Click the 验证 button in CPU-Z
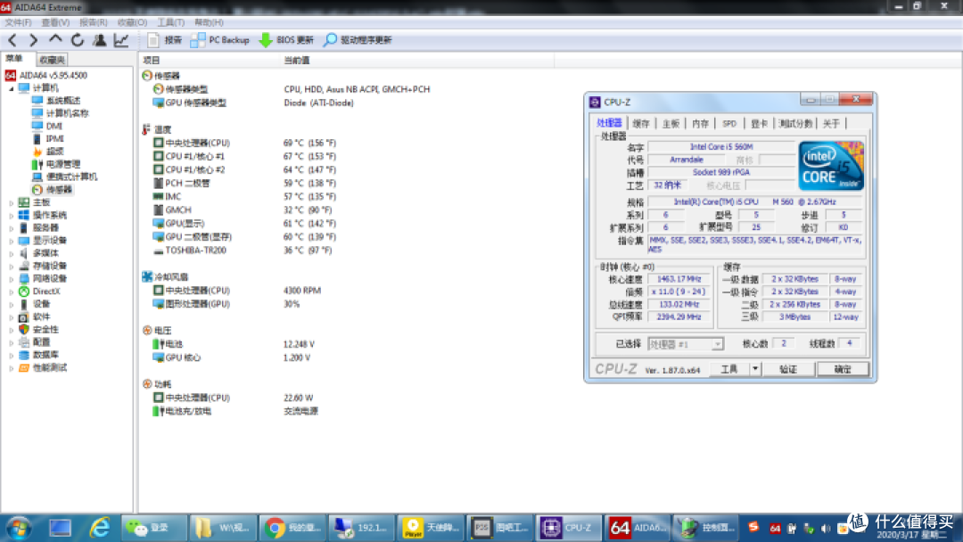The width and height of the screenshot is (963, 542). pyautogui.click(x=788, y=370)
